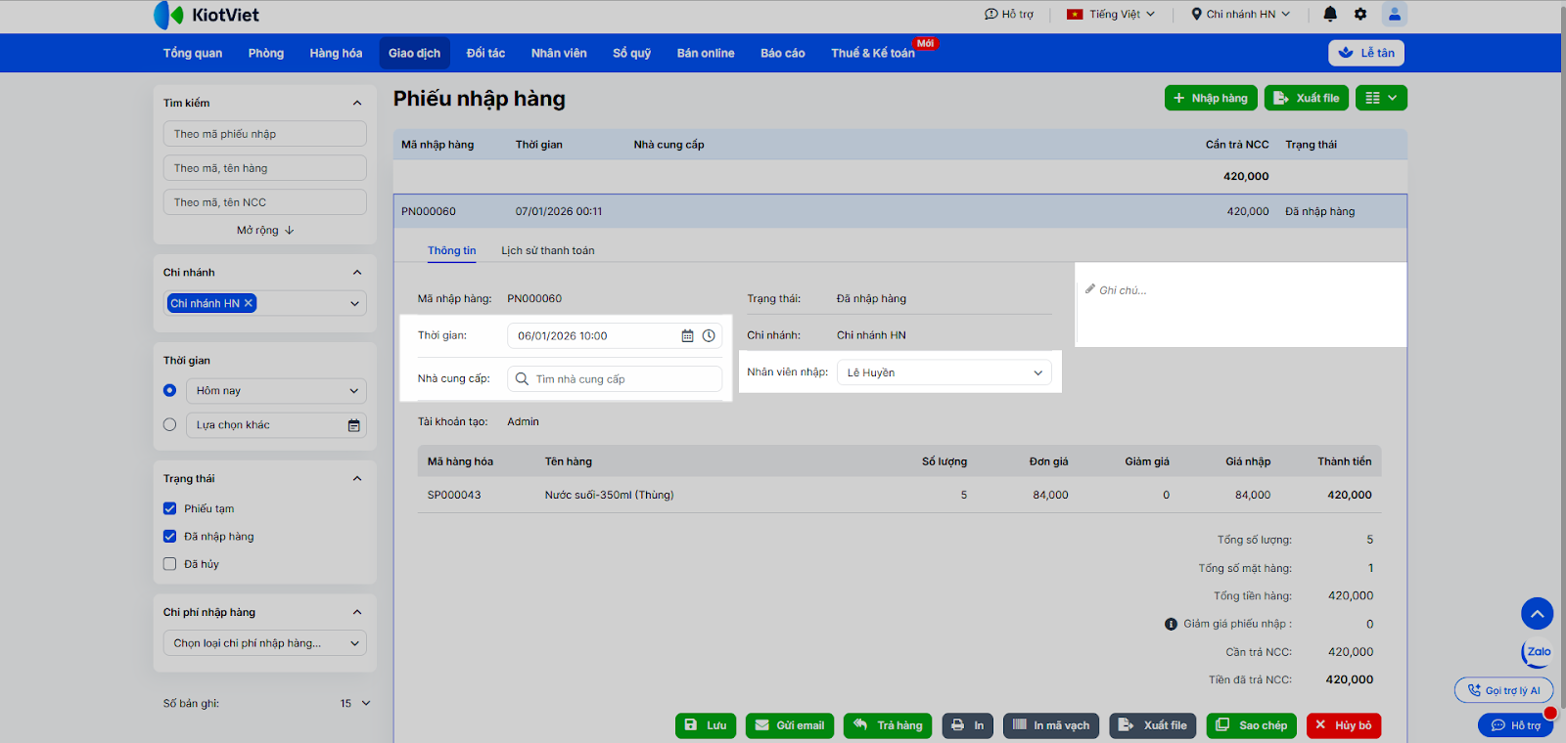
Task: Collapse the Chi phí nhập hàng panel
Action: coord(357,613)
